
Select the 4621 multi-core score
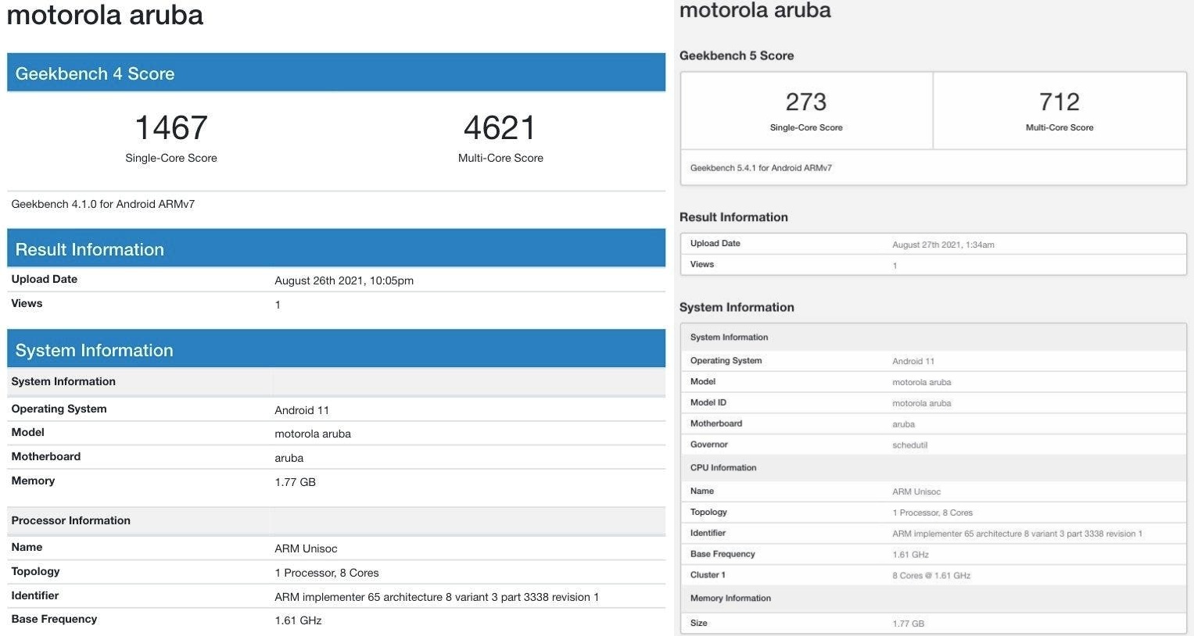[500, 128]
